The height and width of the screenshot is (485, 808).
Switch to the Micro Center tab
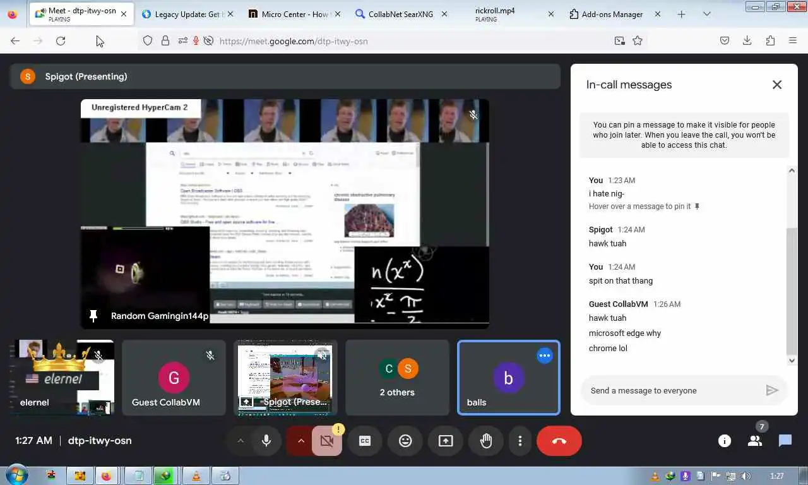point(294,14)
